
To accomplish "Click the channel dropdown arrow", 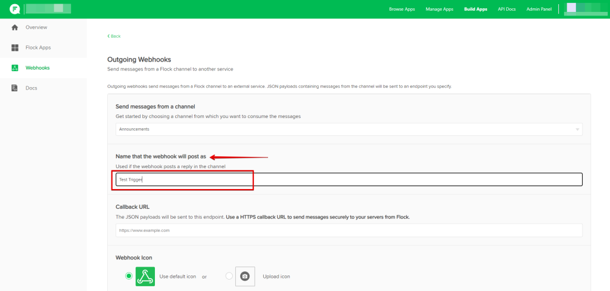I will (577, 129).
